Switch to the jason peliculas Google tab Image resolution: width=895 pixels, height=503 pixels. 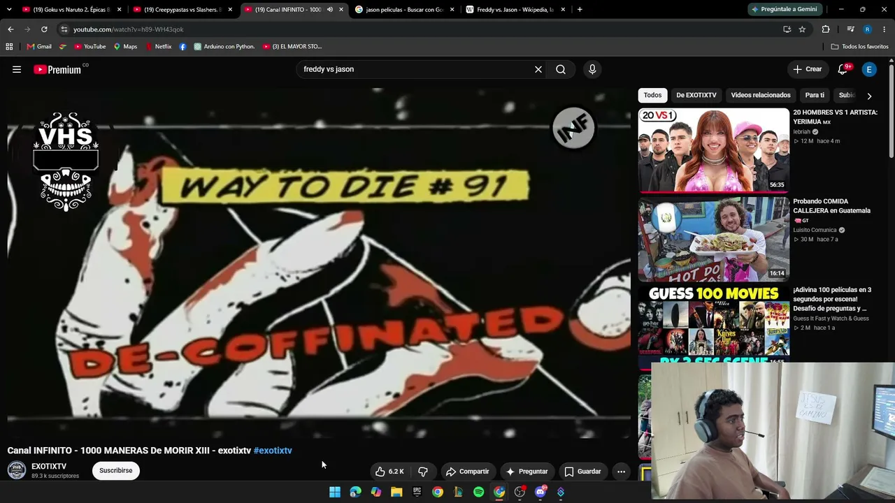pyautogui.click(x=404, y=10)
